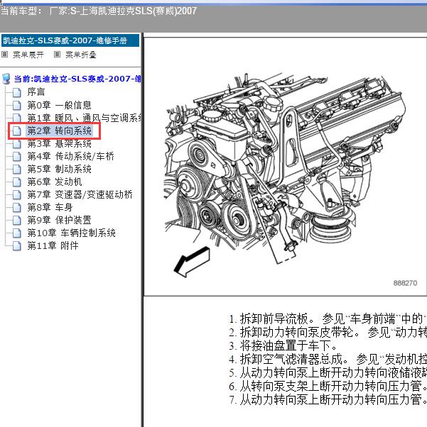
Task: Click figure number 888270 label
Action: point(405,283)
